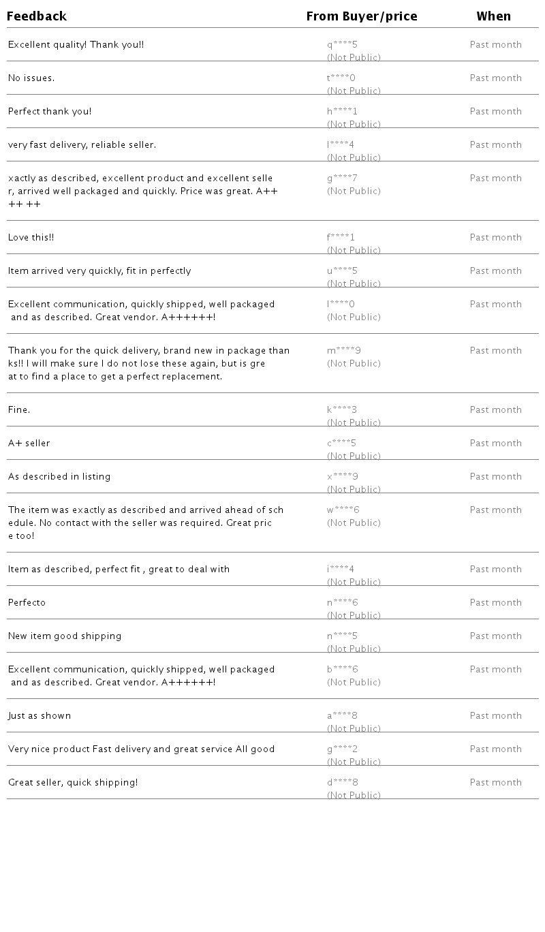Screen dimensions: 545x932
Task: Click the From Buyer/price column header
Action: click(x=361, y=16)
